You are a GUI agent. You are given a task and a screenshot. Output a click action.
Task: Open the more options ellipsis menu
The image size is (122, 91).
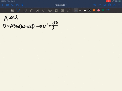click(119, 5)
